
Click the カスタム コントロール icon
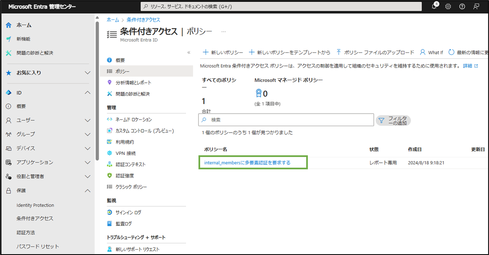109,131
